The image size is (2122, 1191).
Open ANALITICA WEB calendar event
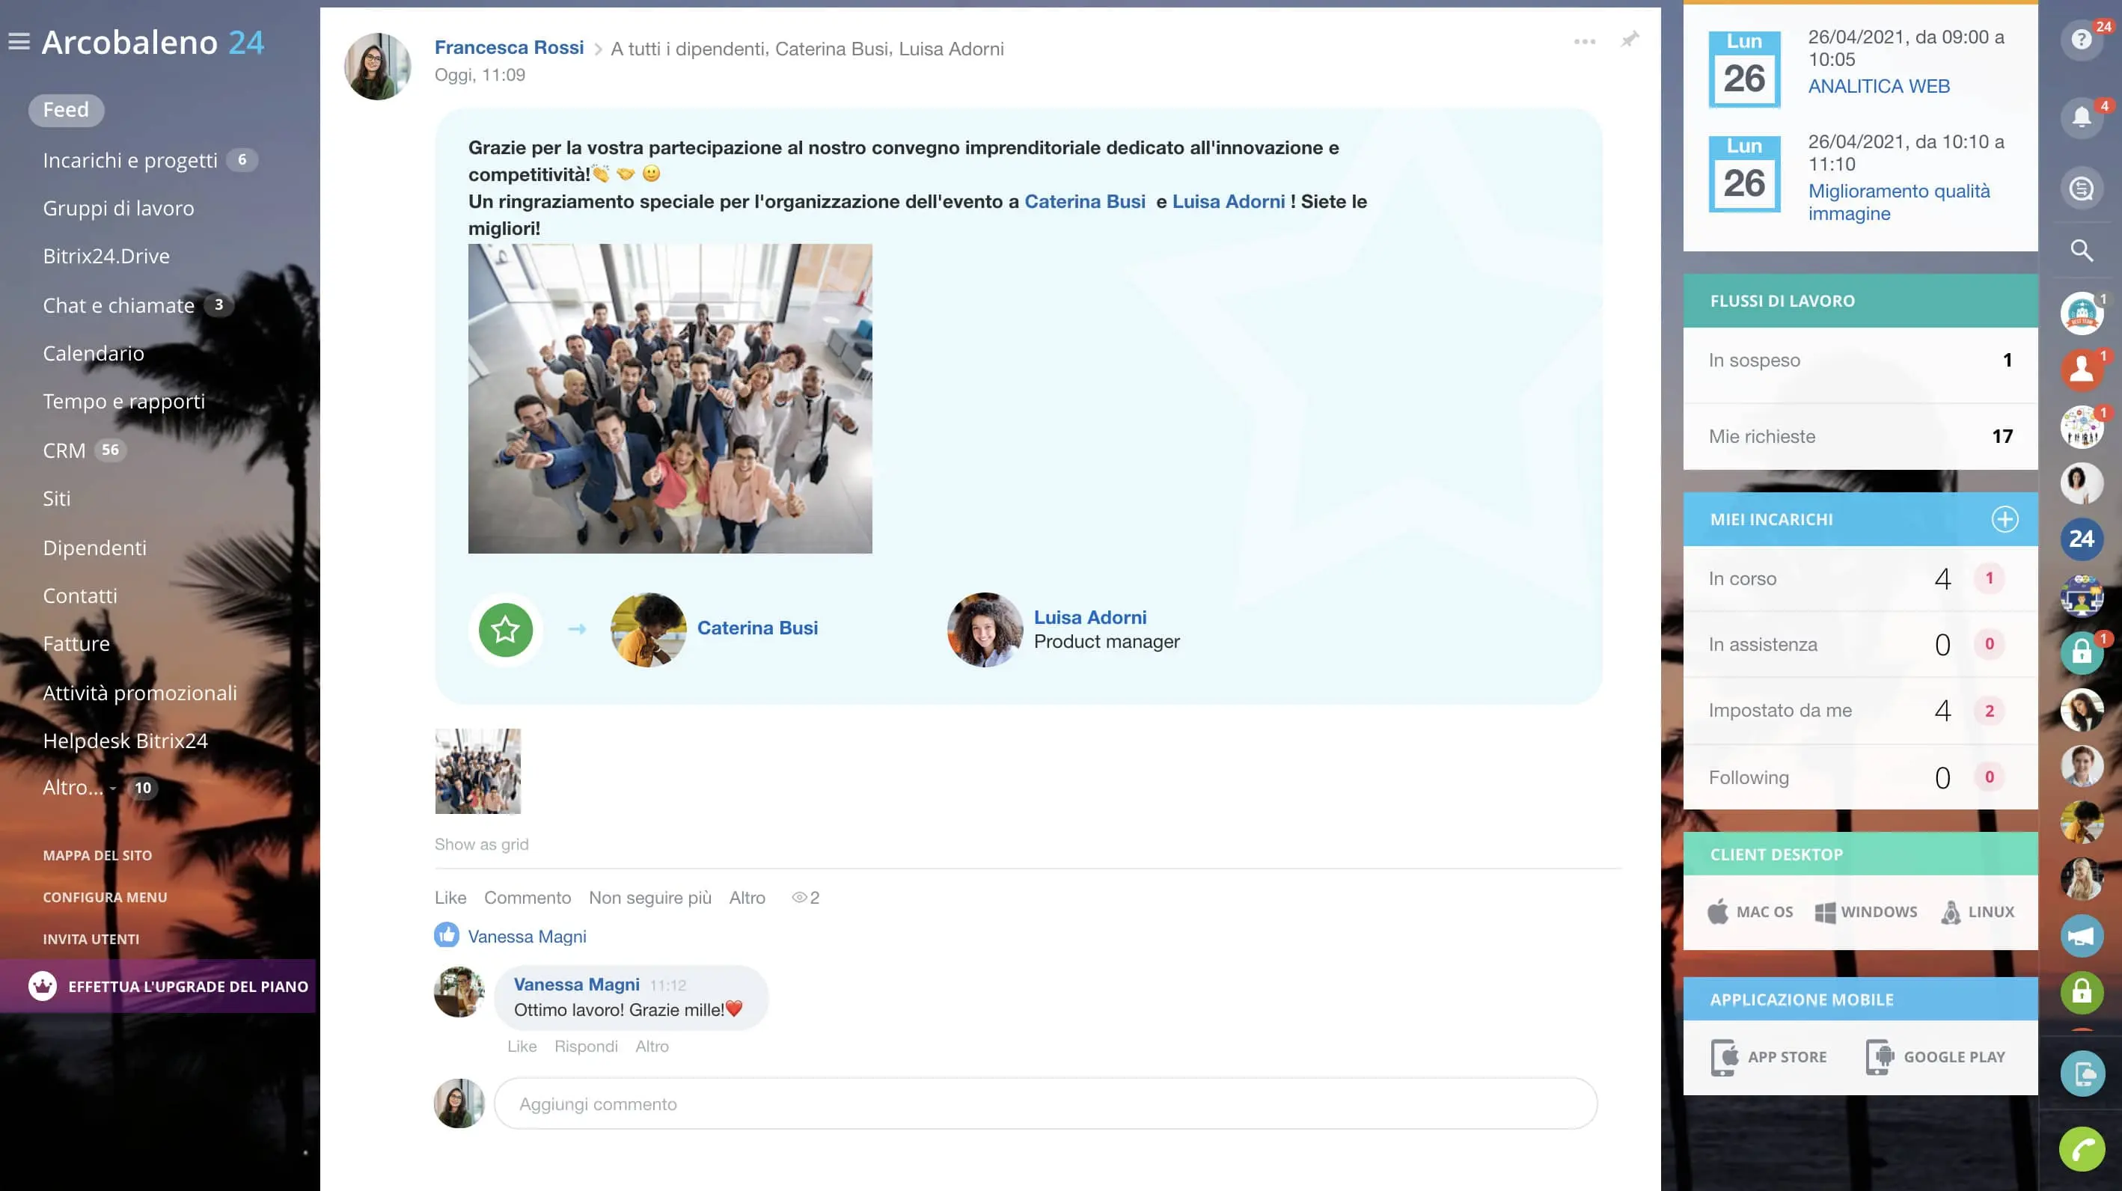click(x=1878, y=86)
